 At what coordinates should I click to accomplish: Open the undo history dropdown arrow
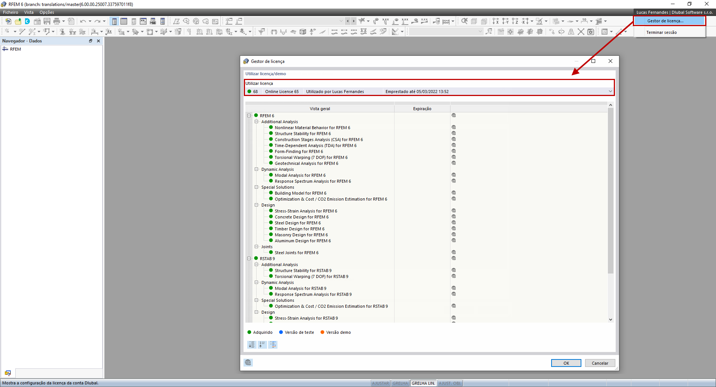click(90, 21)
